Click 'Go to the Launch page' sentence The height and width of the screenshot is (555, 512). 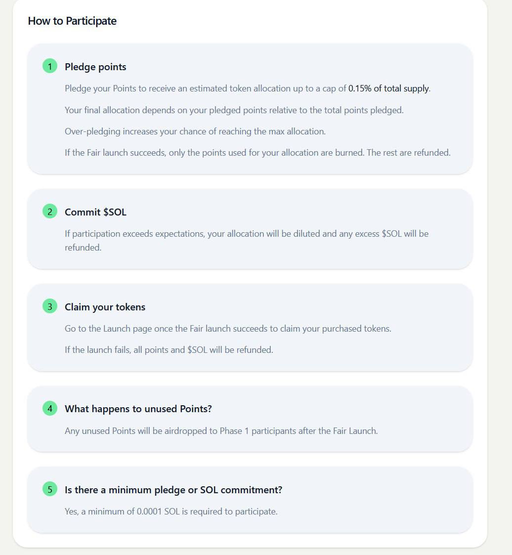228,329
